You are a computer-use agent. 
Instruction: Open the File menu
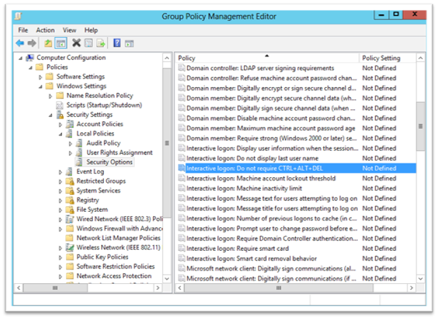[23, 30]
